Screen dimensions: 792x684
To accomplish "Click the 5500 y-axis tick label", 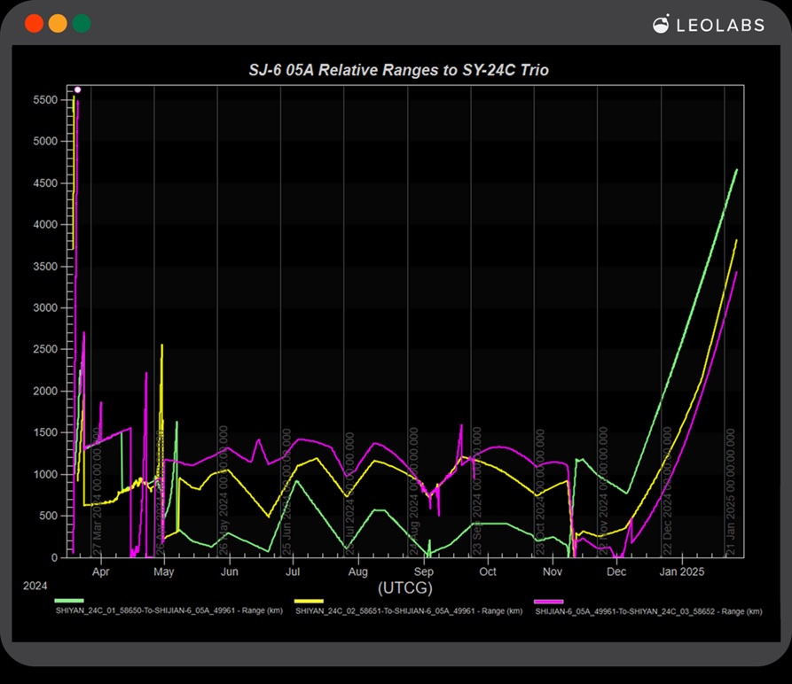I will point(45,100).
